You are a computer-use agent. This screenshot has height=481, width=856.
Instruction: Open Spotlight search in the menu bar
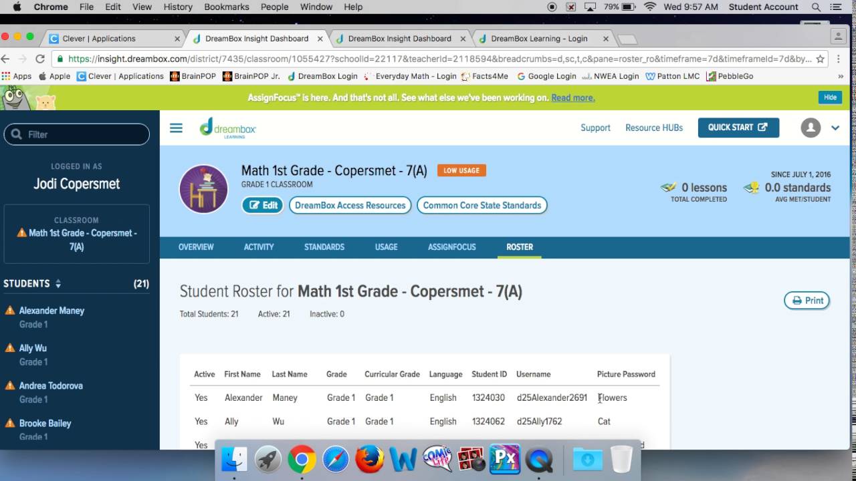tap(816, 7)
